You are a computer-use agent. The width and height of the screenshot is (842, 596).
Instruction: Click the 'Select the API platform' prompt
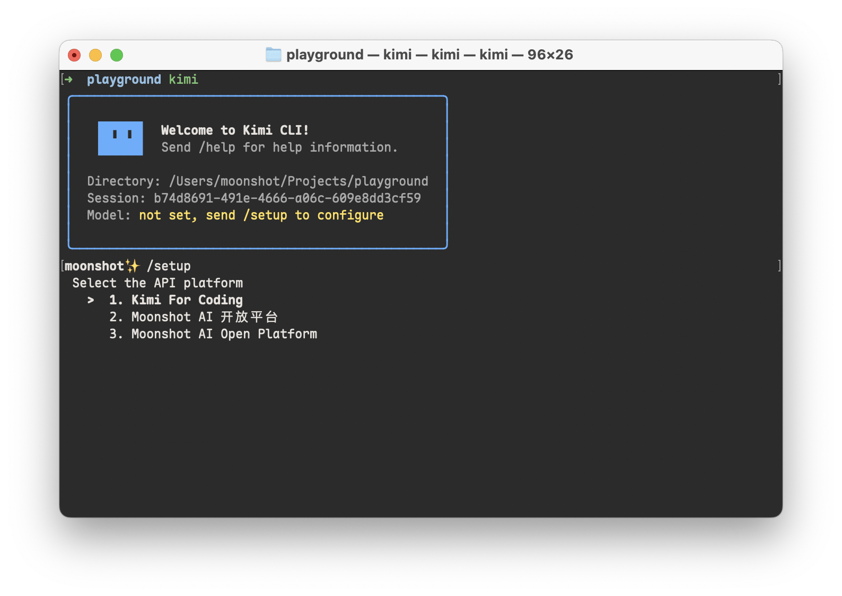(x=157, y=283)
